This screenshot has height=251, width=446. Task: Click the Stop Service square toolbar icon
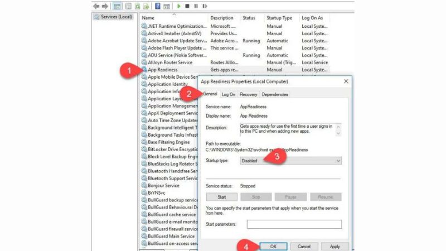[187, 6]
